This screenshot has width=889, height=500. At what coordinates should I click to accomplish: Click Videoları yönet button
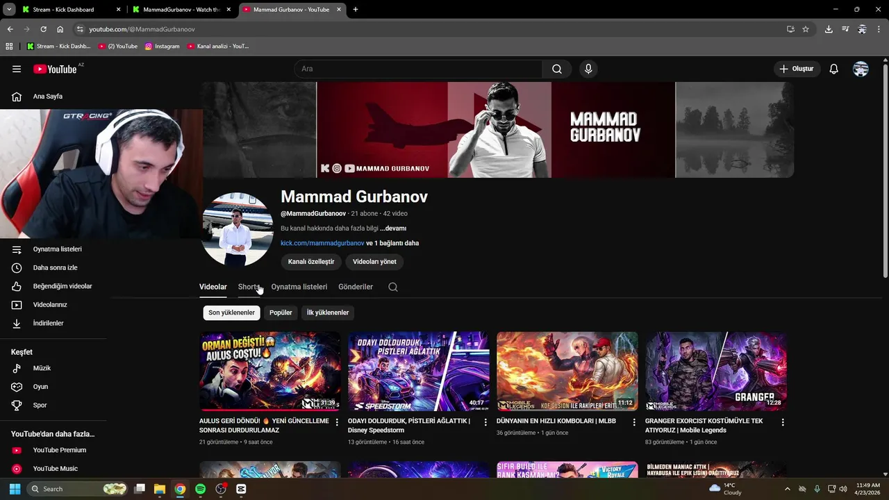(x=374, y=262)
